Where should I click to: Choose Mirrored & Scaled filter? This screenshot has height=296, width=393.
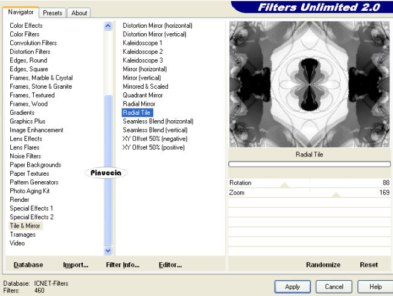pyautogui.click(x=145, y=86)
